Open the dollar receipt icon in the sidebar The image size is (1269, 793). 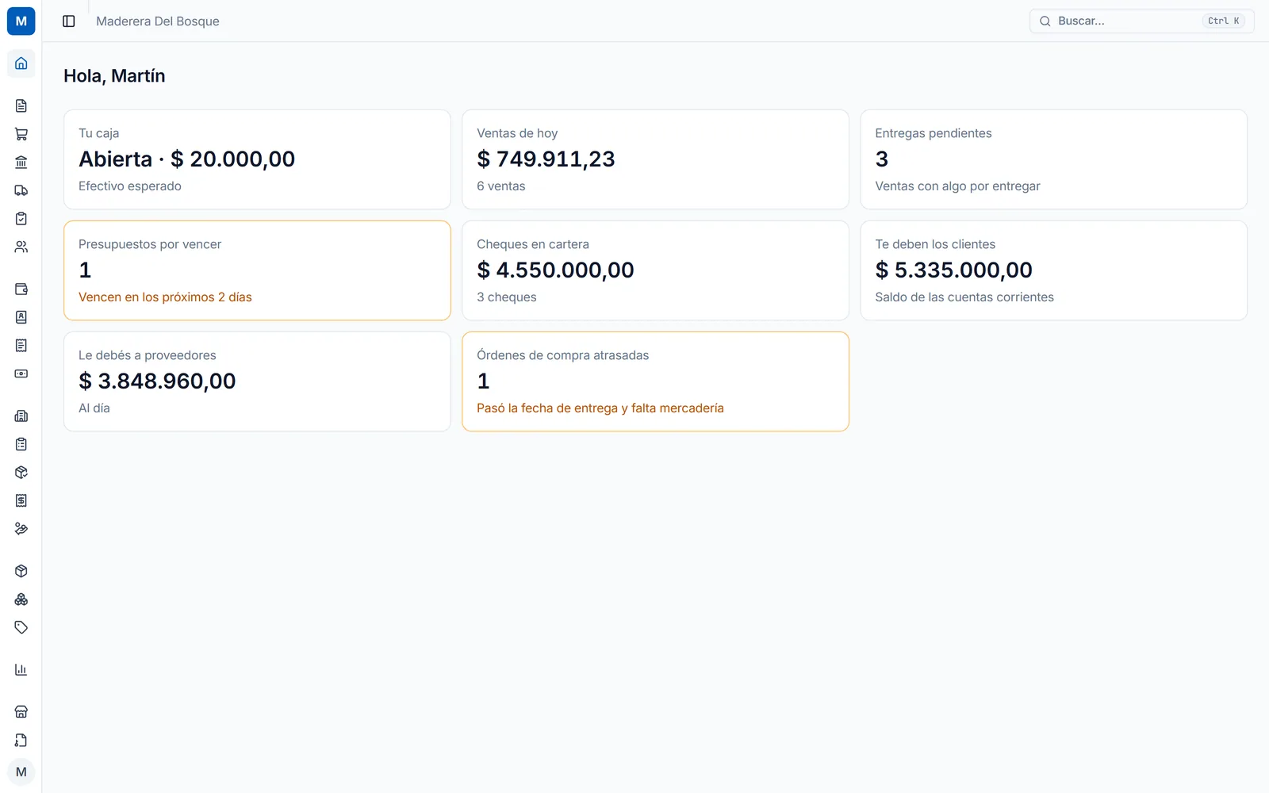tap(21, 500)
